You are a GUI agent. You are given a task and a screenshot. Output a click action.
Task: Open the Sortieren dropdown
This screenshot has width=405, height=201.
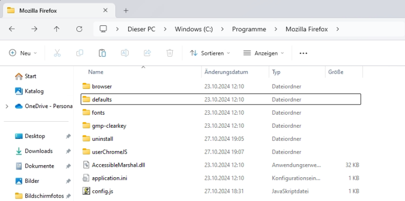tap(210, 53)
